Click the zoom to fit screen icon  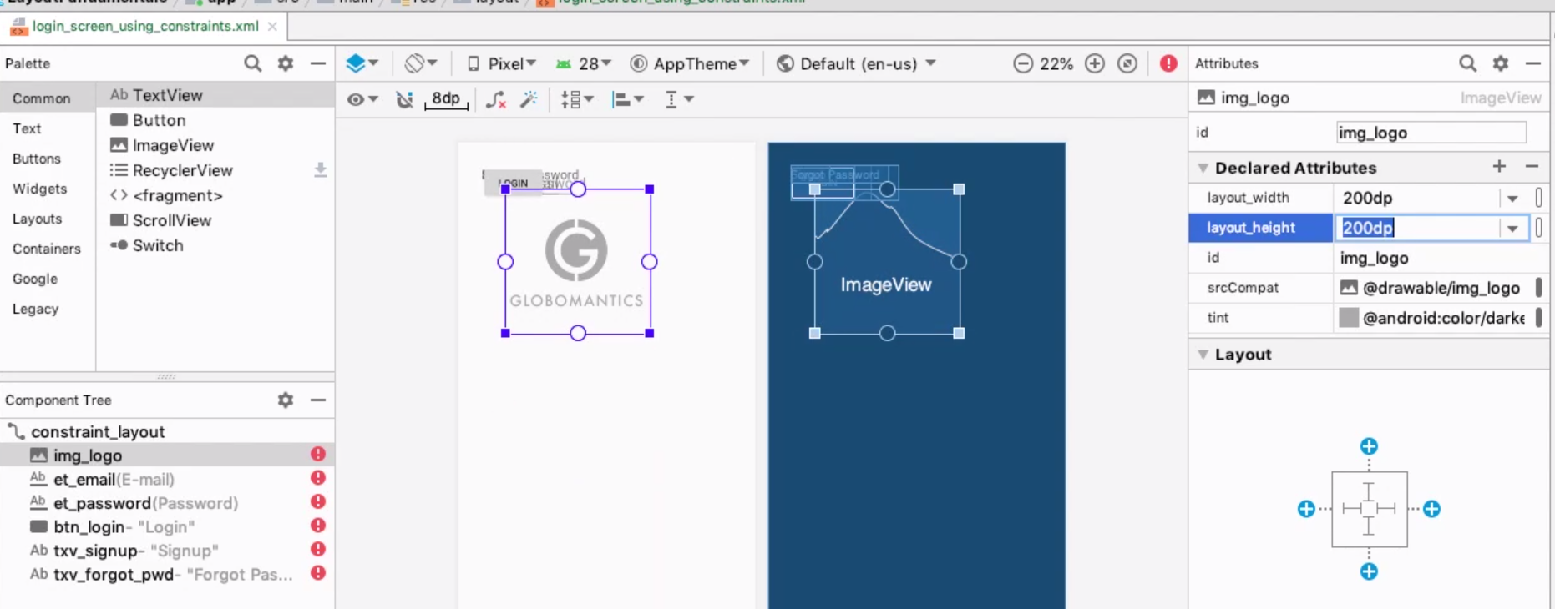click(1127, 63)
